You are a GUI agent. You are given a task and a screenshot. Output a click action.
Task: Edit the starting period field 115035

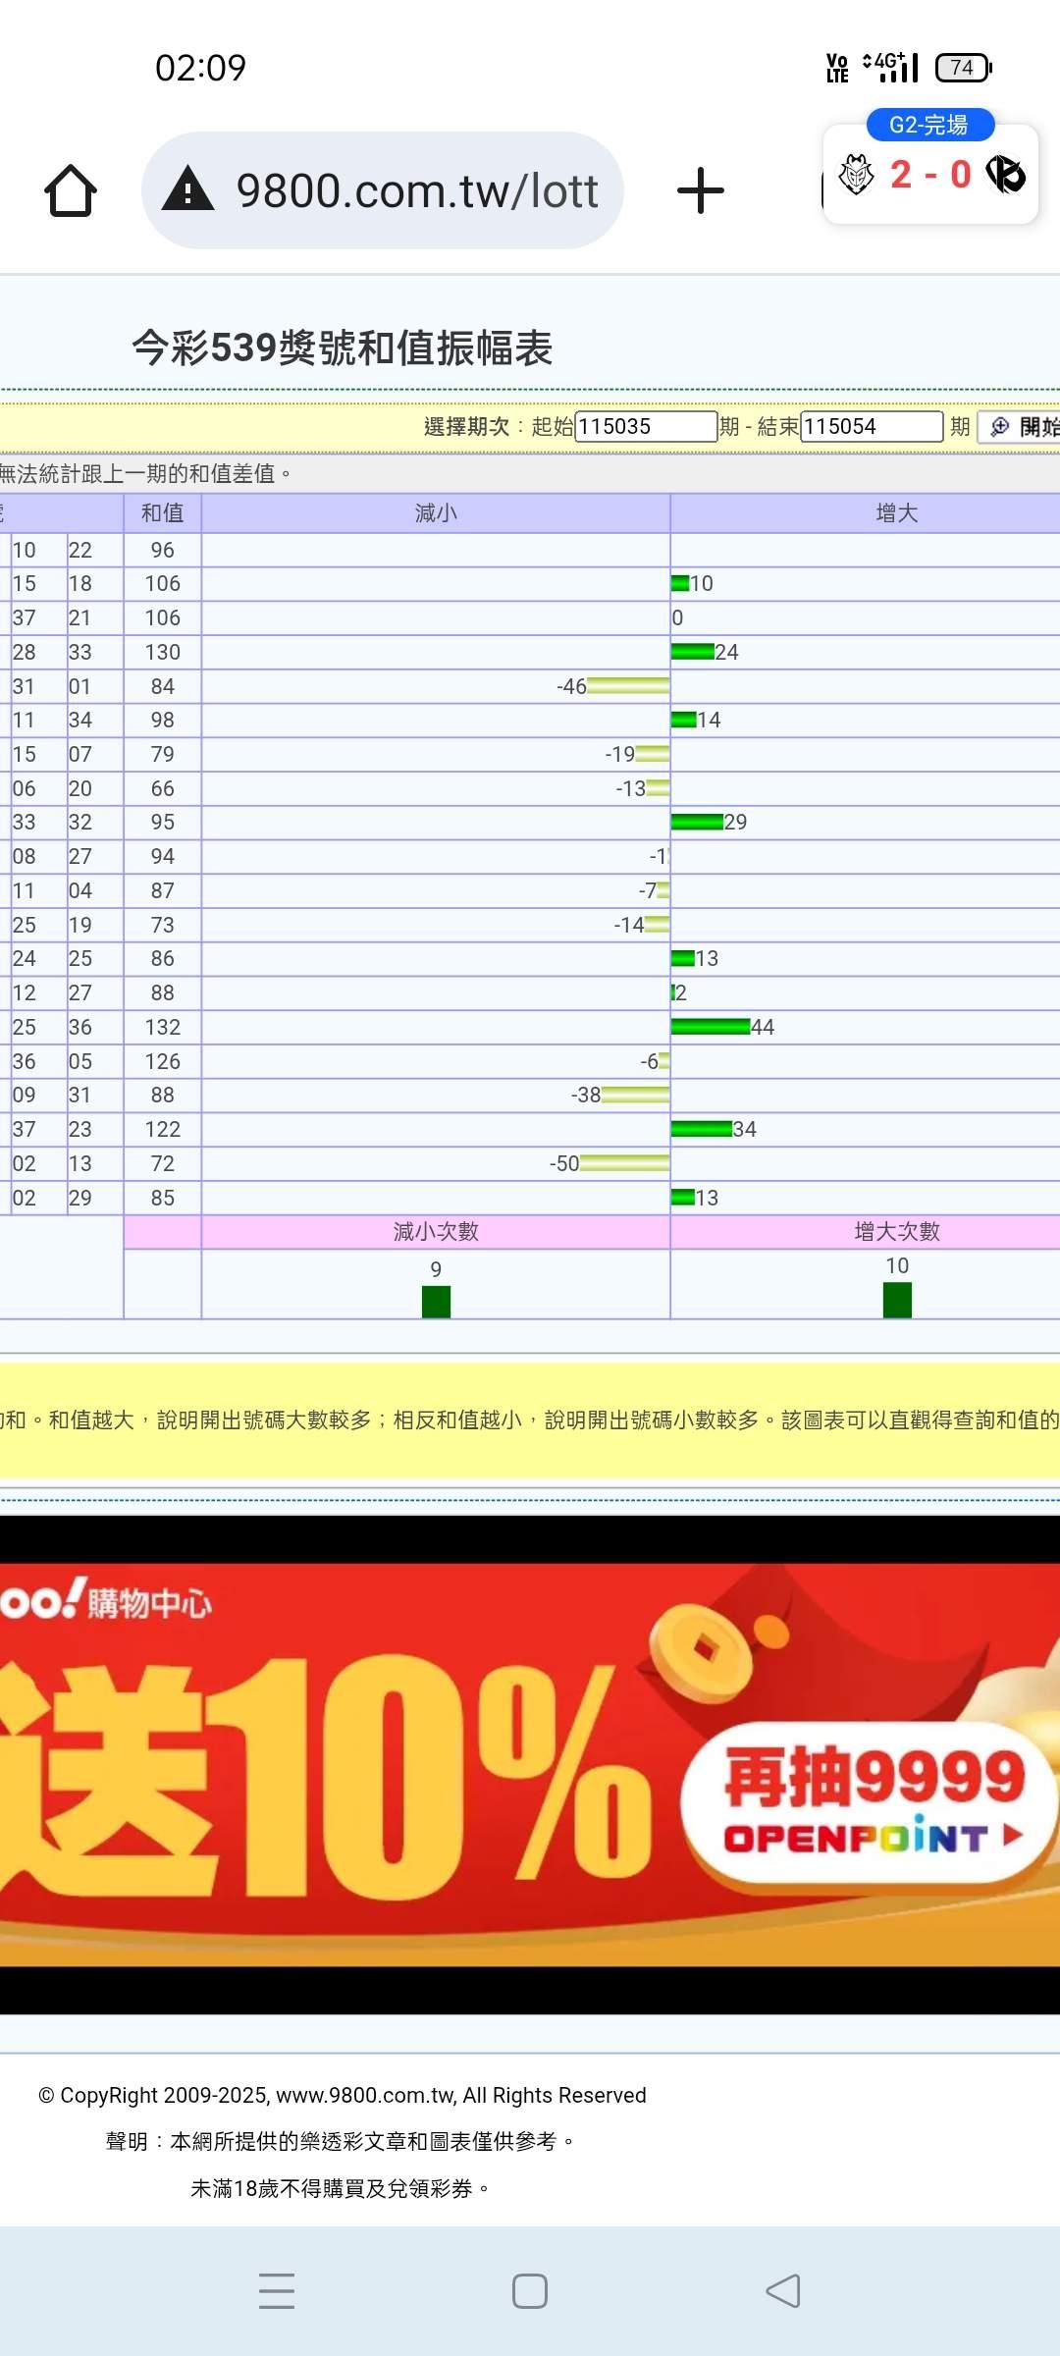pos(645,426)
